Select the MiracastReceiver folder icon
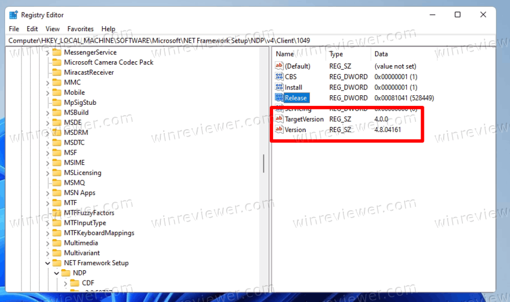This screenshot has width=510, height=302. pyautogui.click(x=57, y=72)
